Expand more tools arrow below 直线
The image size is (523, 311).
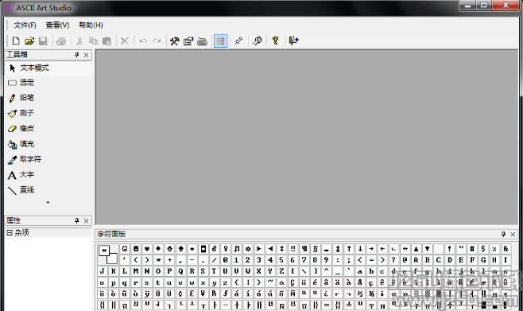point(48,203)
